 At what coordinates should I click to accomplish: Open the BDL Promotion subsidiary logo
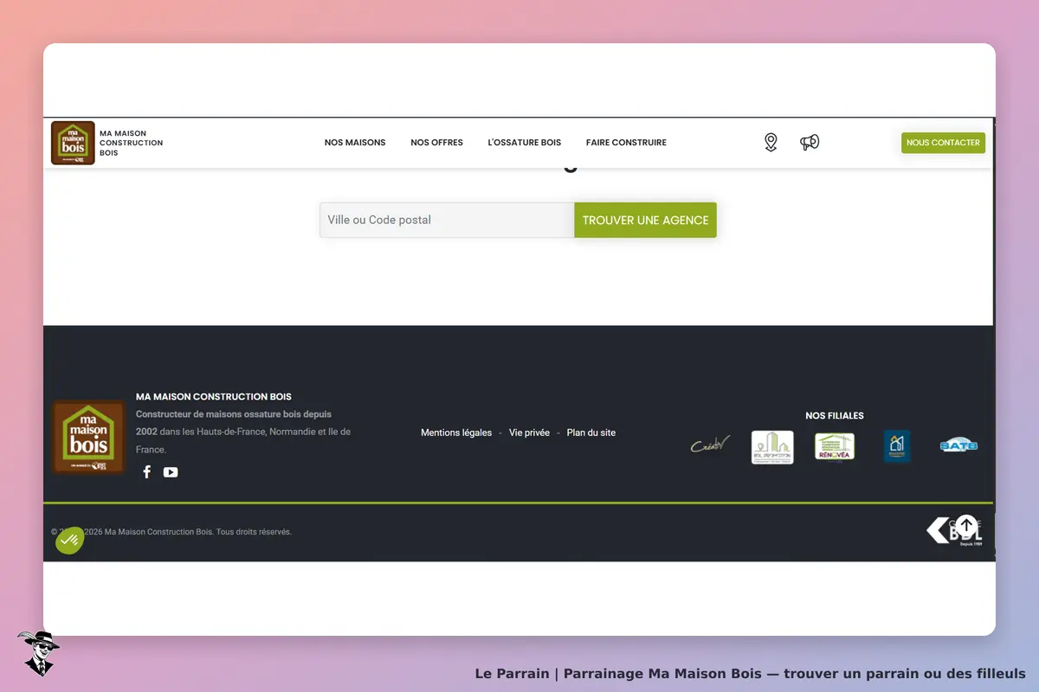pos(772,447)
